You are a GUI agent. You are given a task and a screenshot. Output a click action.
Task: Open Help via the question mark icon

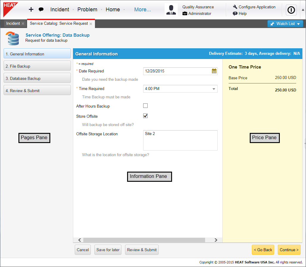(x=235, y=13)
